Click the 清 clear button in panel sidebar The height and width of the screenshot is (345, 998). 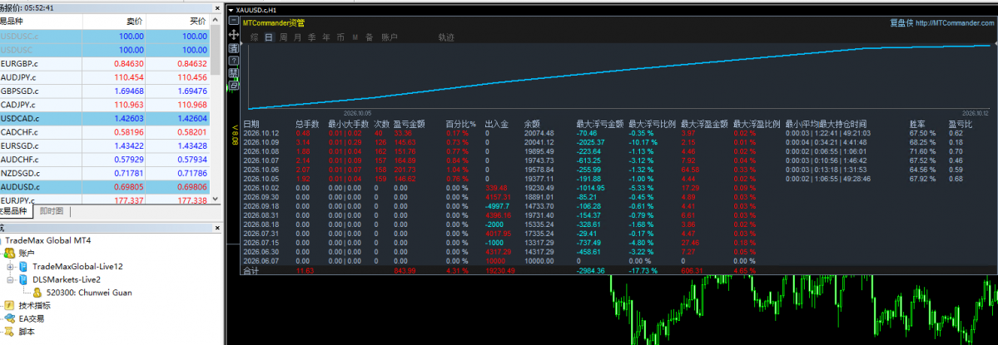pyautogui.click(x=234, y=48)
